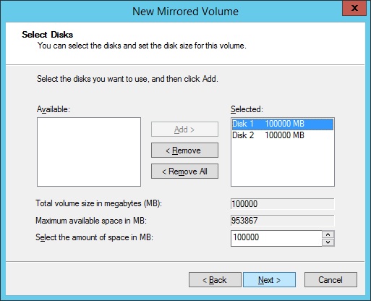The width and height of the screenshot is (371, 301).
Task: Click the blank area of the Selected list
Action: 283,164
